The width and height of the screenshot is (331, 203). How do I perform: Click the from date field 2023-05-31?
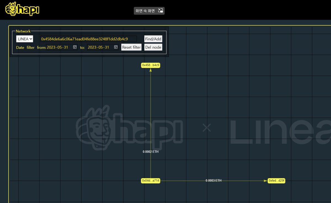tap(62, 47)
